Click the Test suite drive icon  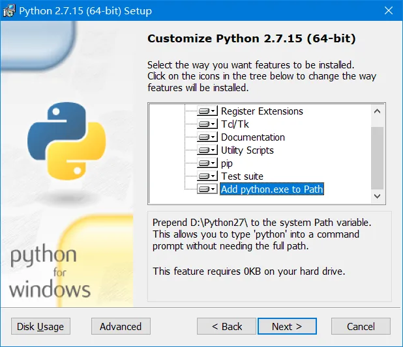click(207, 176)
